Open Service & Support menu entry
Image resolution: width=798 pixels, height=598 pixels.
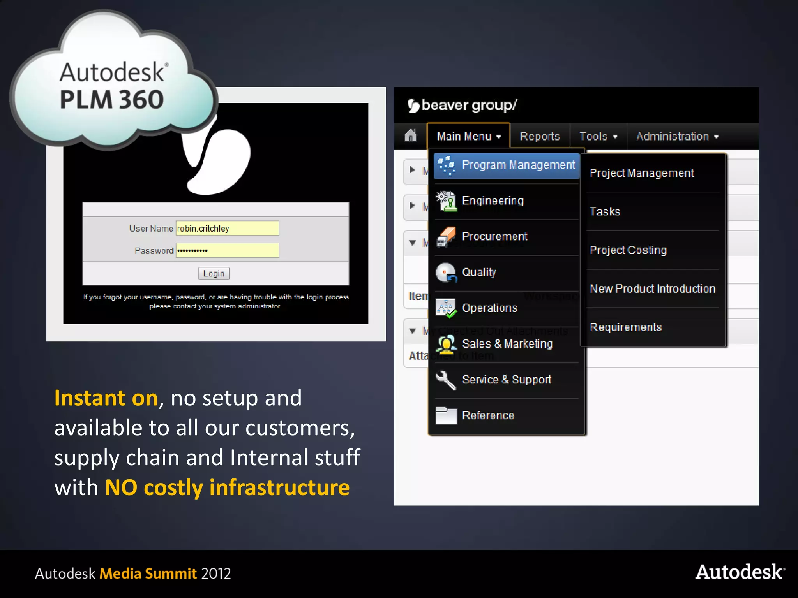tap(507, 380)
